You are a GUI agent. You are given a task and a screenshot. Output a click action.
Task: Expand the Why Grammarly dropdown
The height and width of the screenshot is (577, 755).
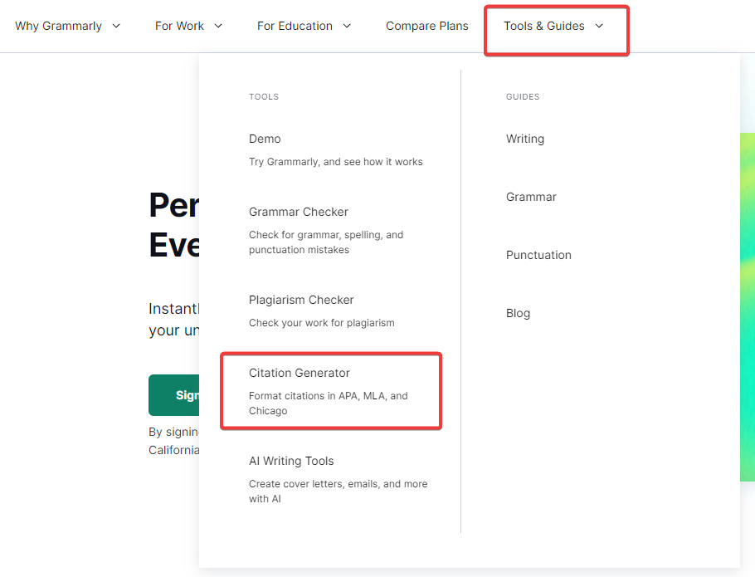coord(67,26)
